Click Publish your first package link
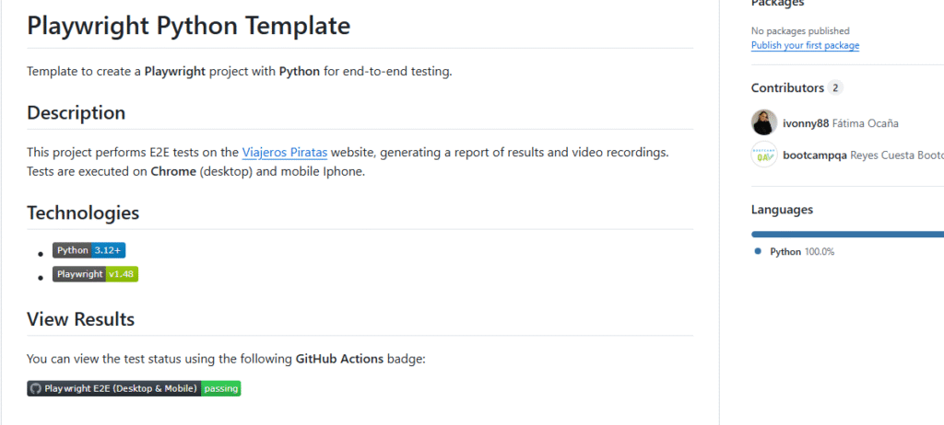944x425 pixels. 805,46
